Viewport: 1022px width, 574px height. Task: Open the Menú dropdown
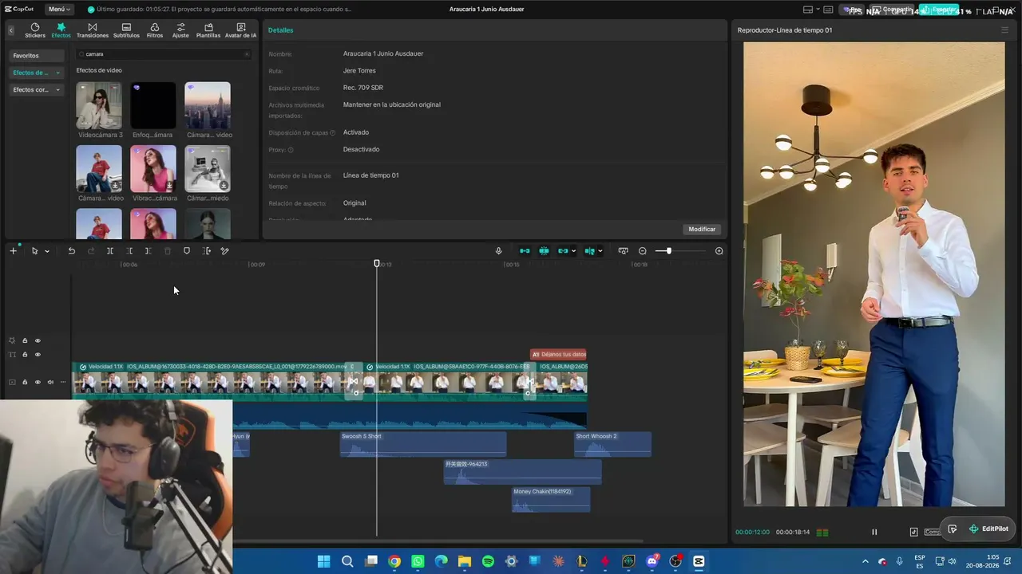[59, 10]
